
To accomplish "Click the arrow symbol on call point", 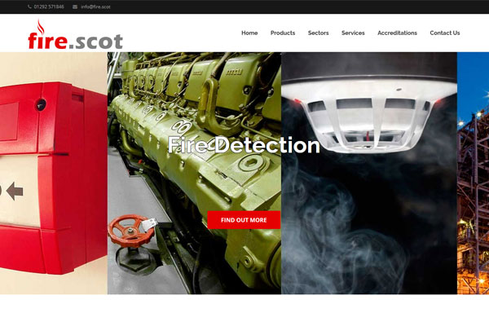I will point(15,191).
